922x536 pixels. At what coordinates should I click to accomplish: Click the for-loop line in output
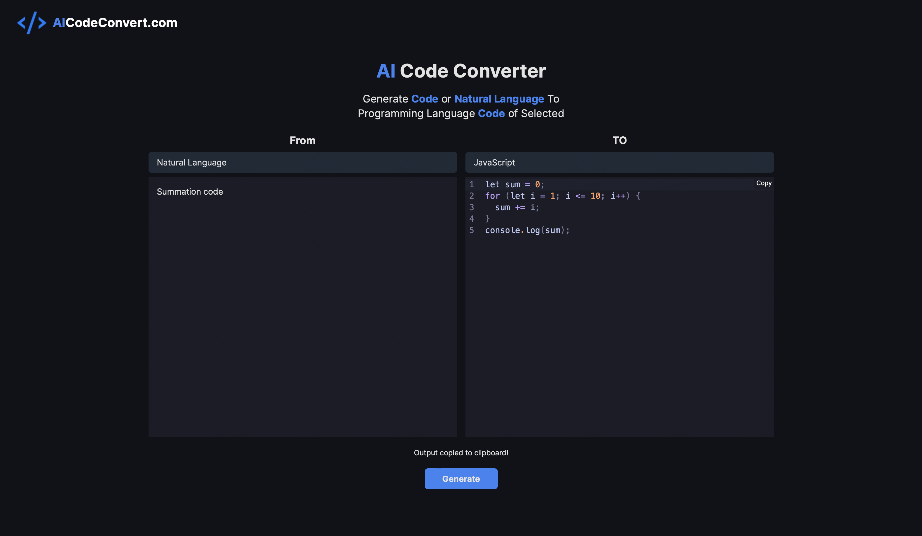point(562,196)
